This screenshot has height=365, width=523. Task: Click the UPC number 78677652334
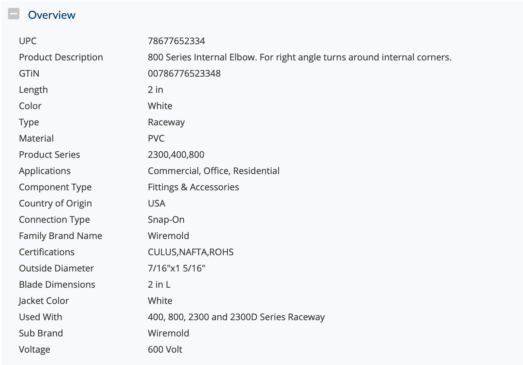pos(176,41)
